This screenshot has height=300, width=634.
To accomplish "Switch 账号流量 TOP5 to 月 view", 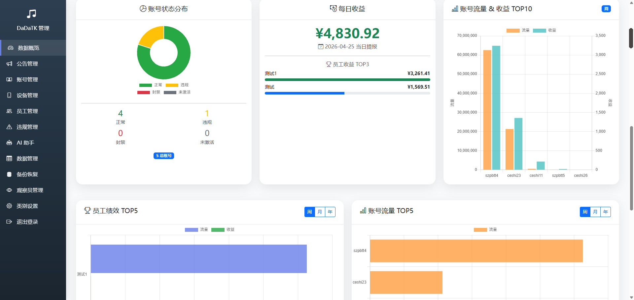I will click(x=595, y=212).
